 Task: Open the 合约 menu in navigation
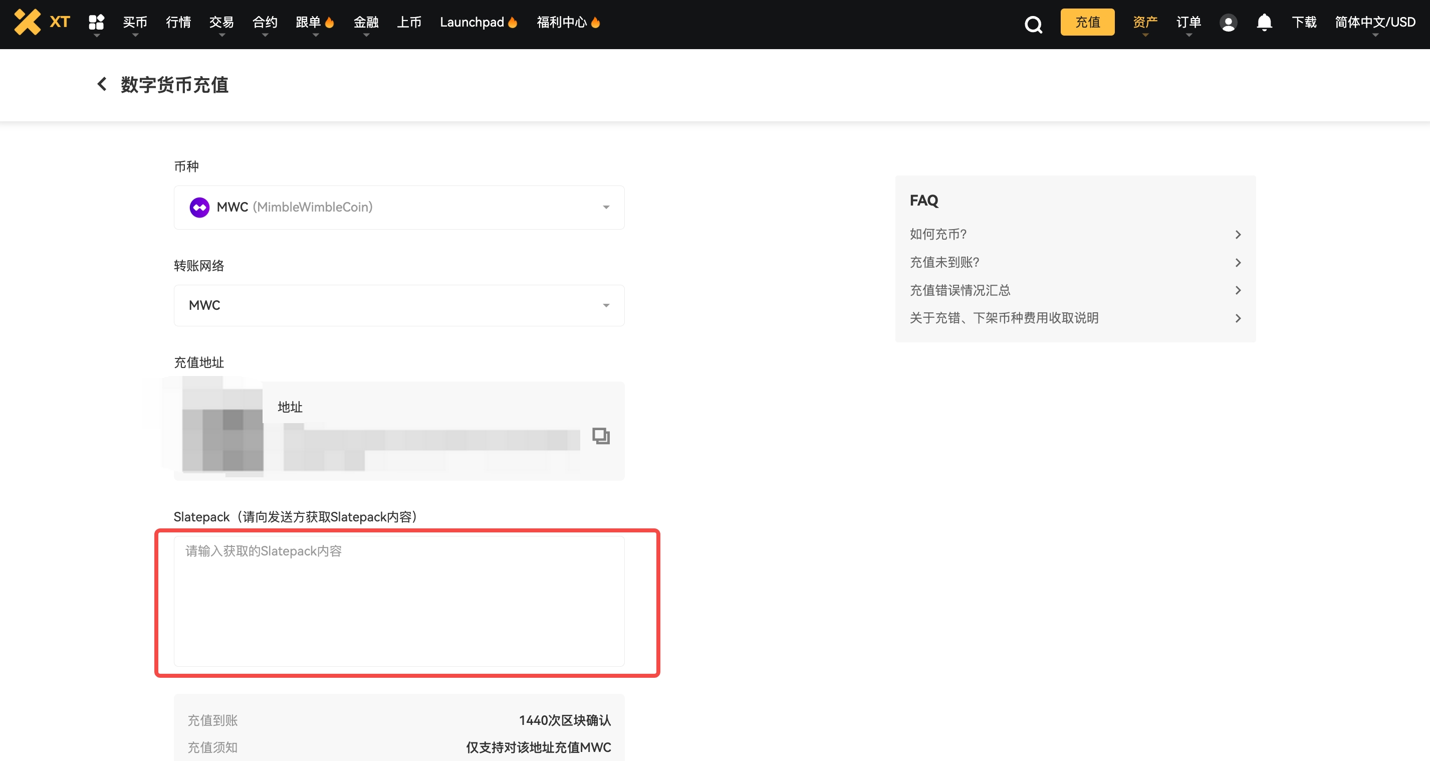[264, 22]
